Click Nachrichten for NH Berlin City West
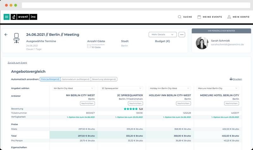253x150 pixels. point(87,103)
